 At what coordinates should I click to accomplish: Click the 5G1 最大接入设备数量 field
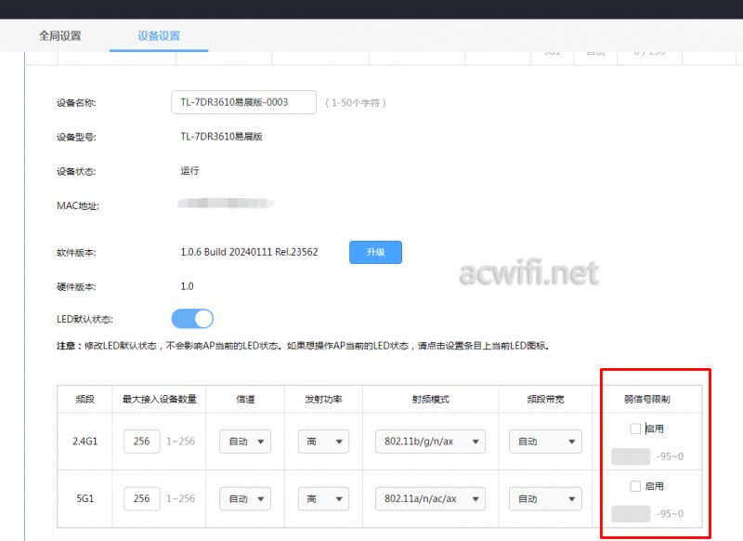(141, 499)
